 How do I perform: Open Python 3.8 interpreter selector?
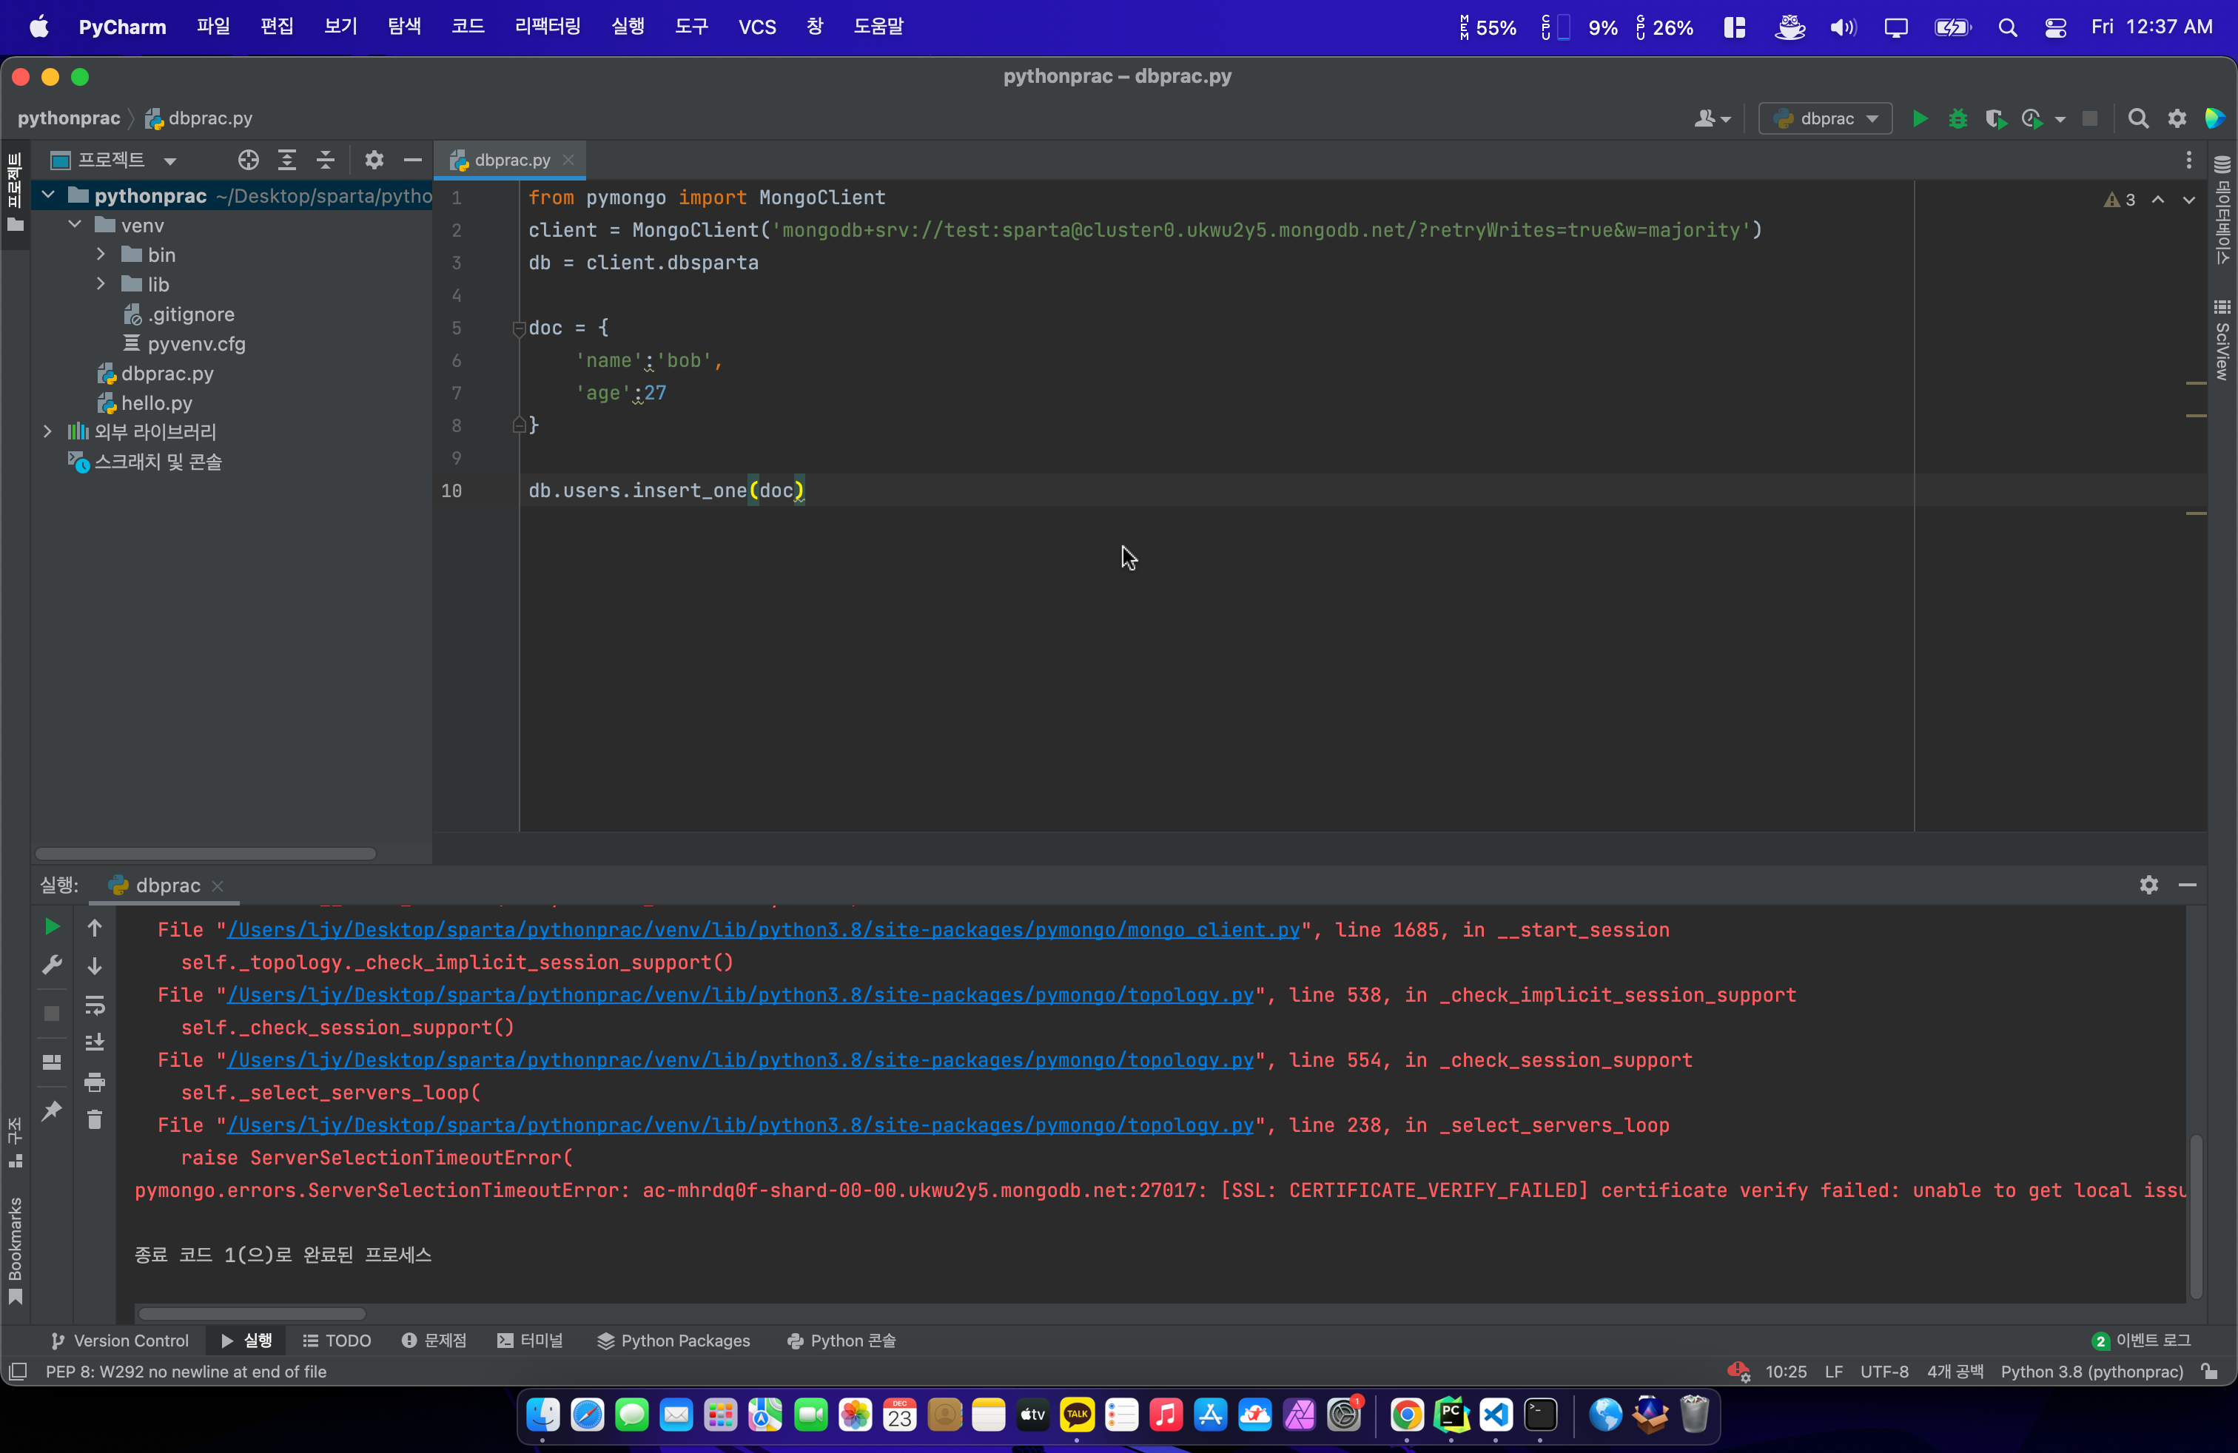[x=2091, y=1371]
